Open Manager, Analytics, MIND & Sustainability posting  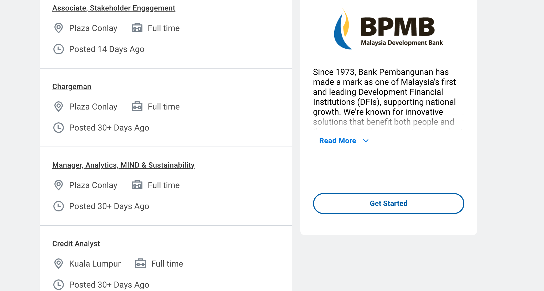pyautogui.click(x=123, y=165)
